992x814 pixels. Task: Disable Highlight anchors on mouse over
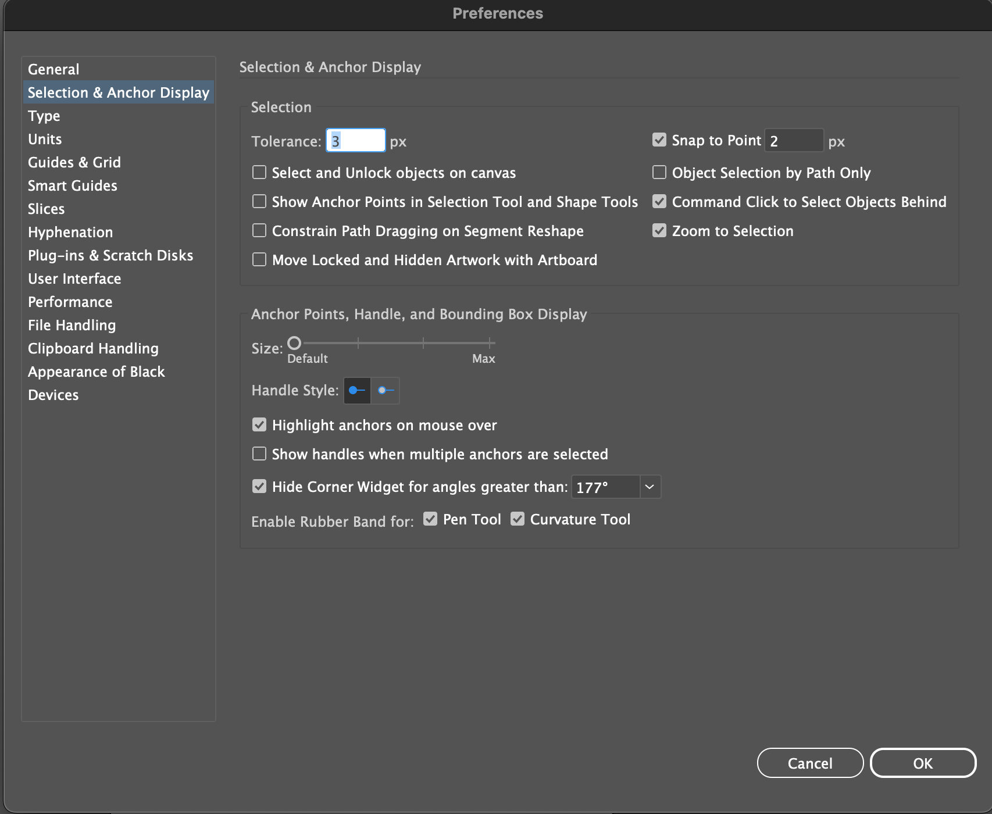coord(259,424)
